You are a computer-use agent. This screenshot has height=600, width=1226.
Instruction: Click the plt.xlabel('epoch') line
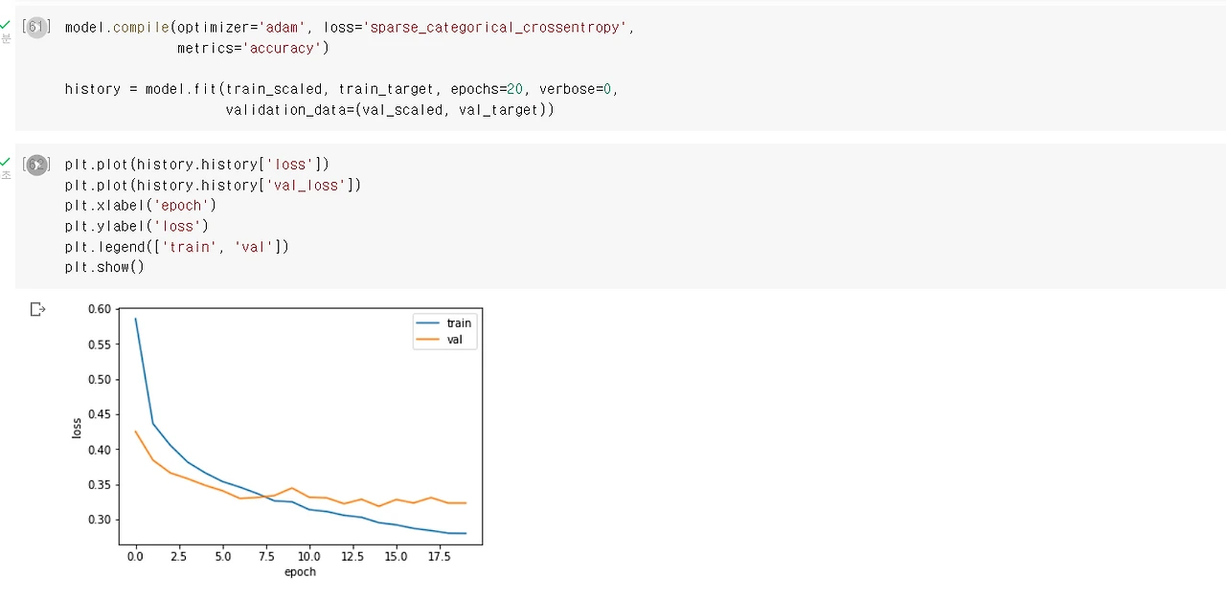pos(141,206)
